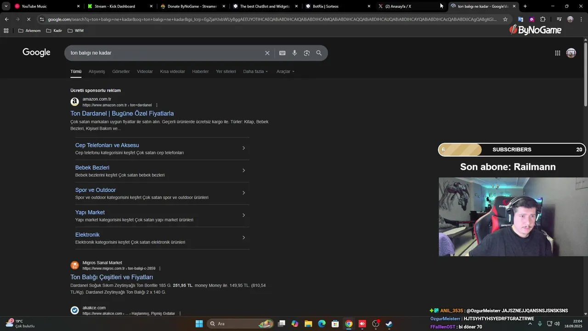Open Chrome media controls
The image size is (588, 331).
pos(559,19)
